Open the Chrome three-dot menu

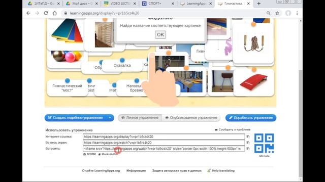click(297, 13)
